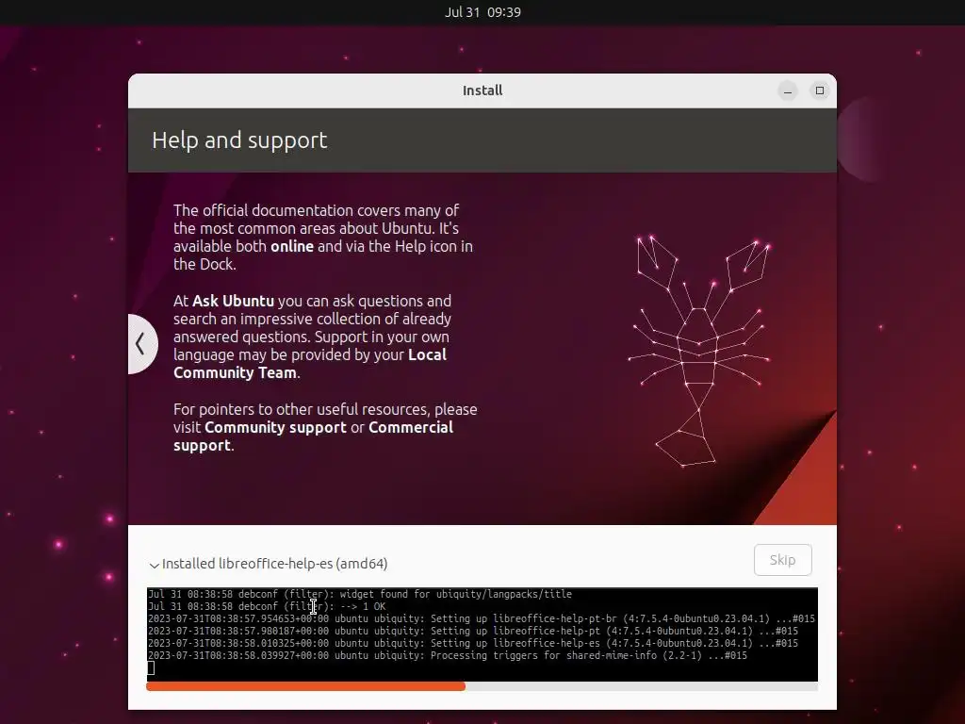Open the clock showing Jul 31 09:39
Image resolution: width=965 pixels, height=724 pixels.
(x=482, y=12)
